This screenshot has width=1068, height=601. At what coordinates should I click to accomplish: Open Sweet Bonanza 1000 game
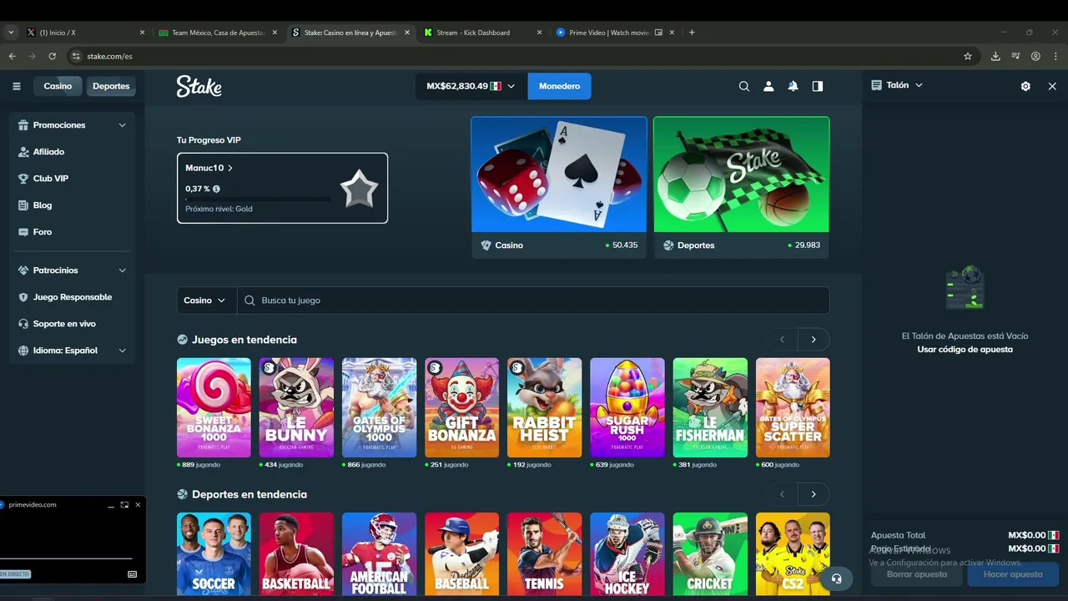click(x=214, y=407)
